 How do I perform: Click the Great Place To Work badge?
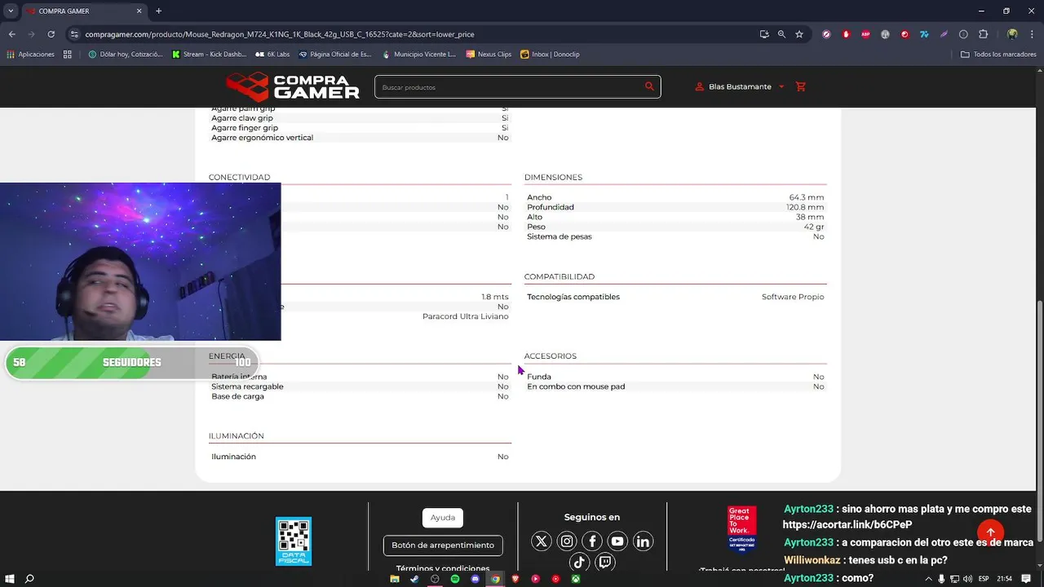pyautogui.click(x=741, y=528)
